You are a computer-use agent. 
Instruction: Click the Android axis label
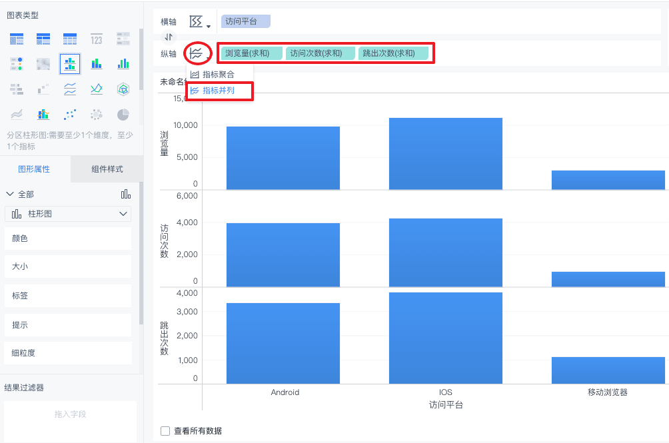point(285,392)
